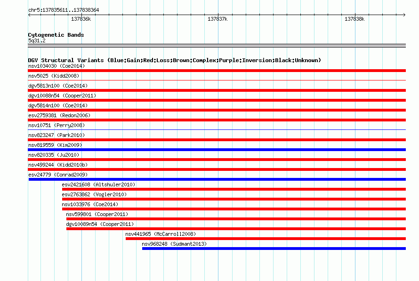
Task: Click the right arrow end of the ruler
Action: 404,15
